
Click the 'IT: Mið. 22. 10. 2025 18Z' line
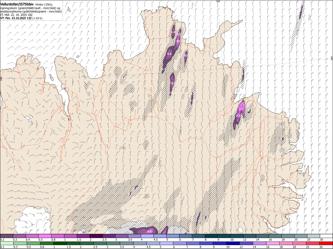tap(16, 15)
